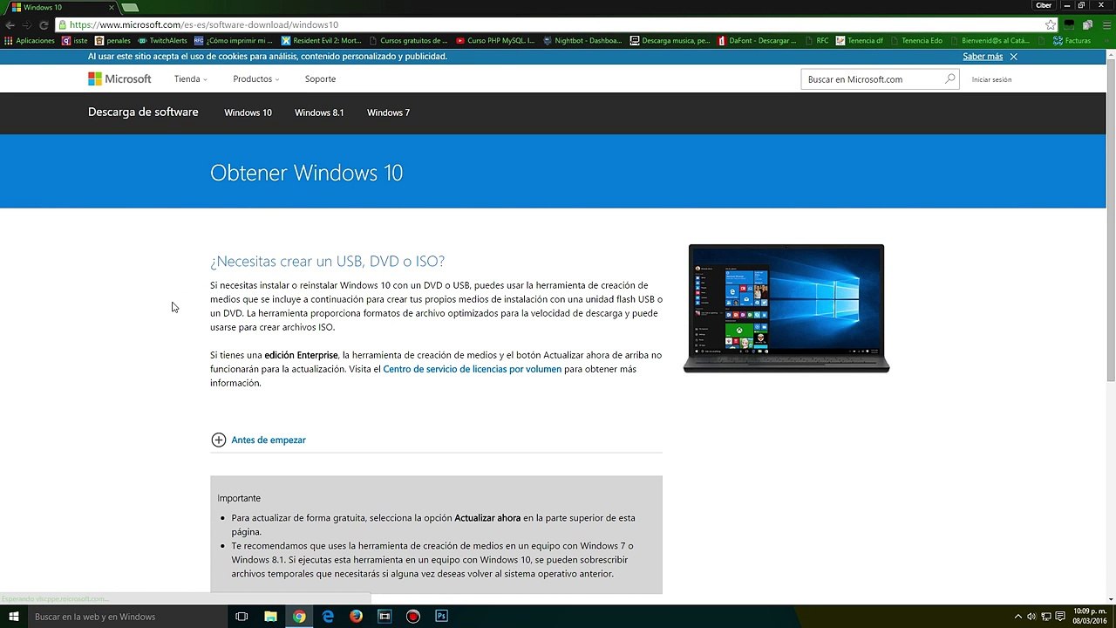This screenshot has width=1116, height=628.
Task: Open the DaFont bookmark
Action: (x=757, y=40)
